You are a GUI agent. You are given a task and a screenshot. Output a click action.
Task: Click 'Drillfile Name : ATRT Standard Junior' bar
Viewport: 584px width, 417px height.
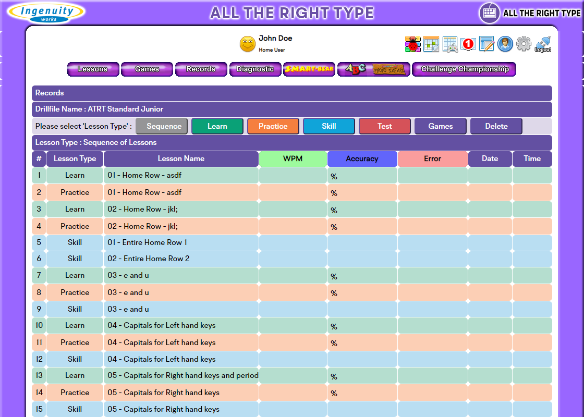[292, 109]
